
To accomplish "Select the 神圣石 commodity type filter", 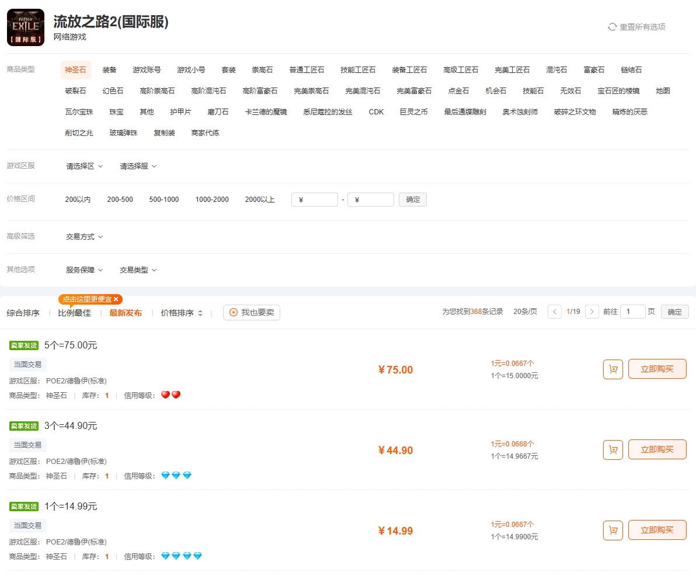I will [75, 69].
